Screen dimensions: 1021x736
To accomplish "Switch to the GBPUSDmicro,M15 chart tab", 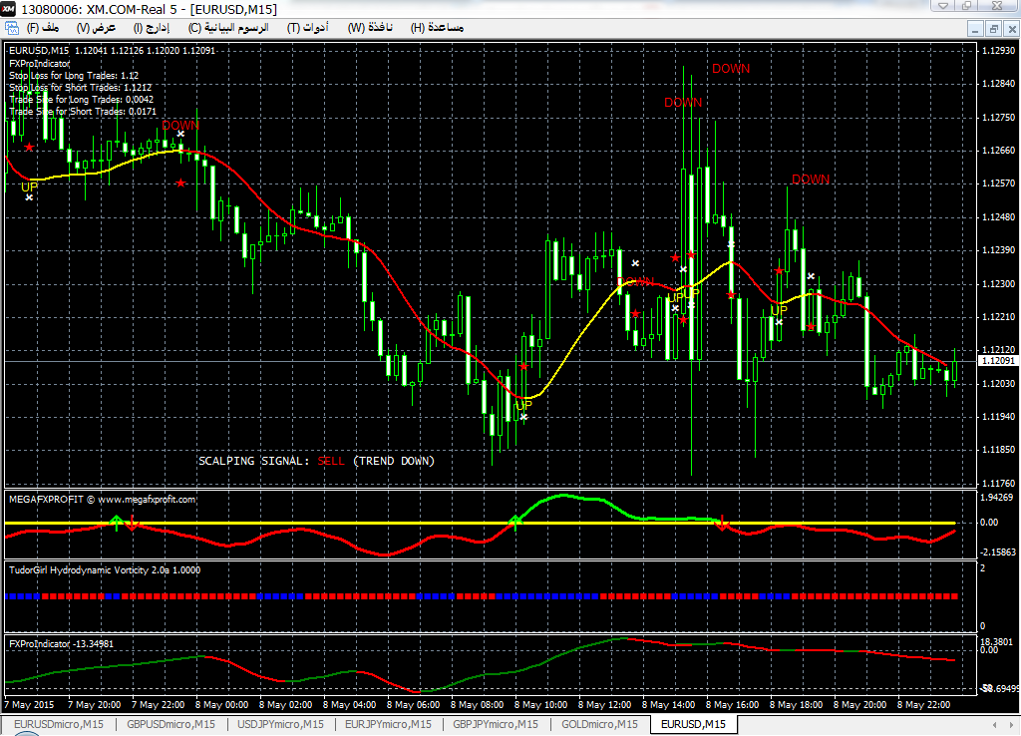I will 169,724.
